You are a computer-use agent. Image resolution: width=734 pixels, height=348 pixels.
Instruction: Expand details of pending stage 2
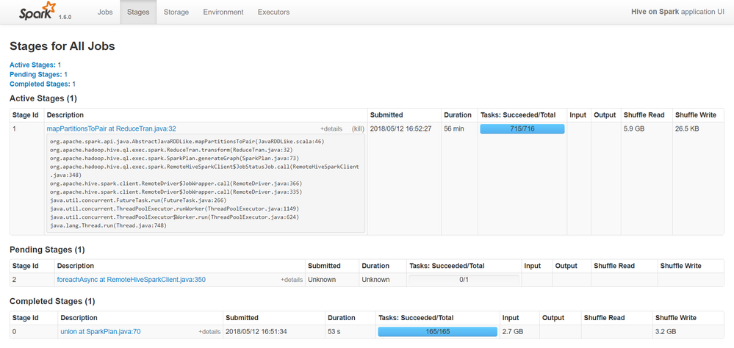292,280
